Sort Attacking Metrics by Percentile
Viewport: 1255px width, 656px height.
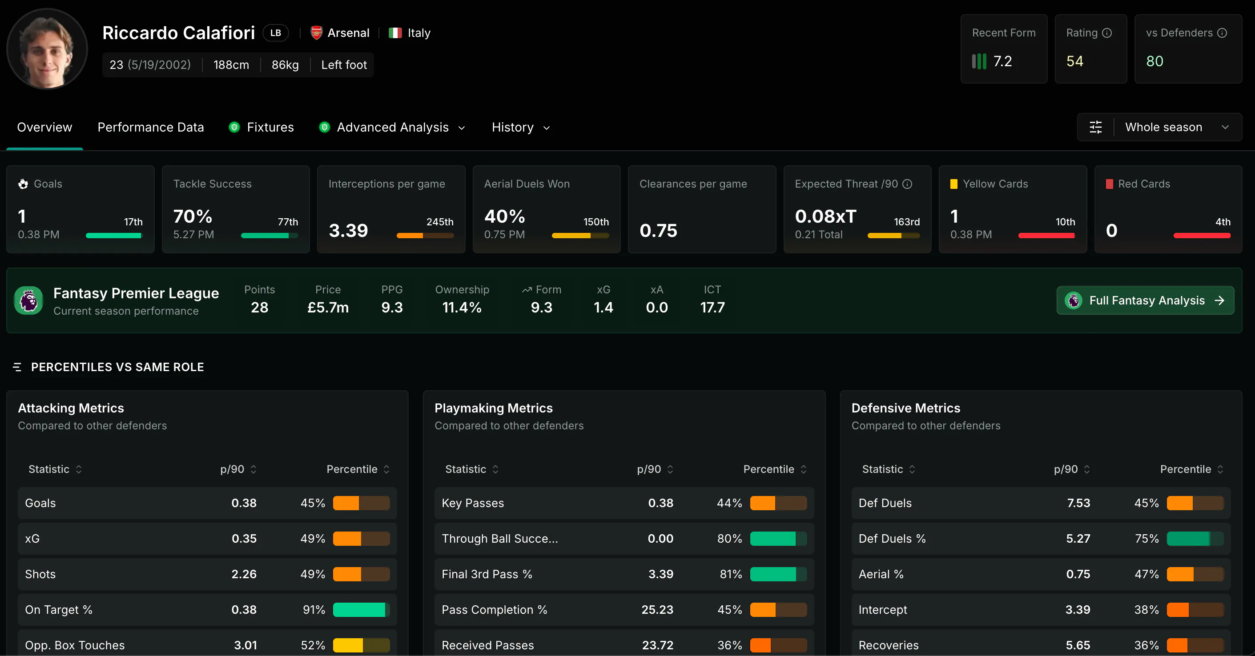click(x=358, y=469)
